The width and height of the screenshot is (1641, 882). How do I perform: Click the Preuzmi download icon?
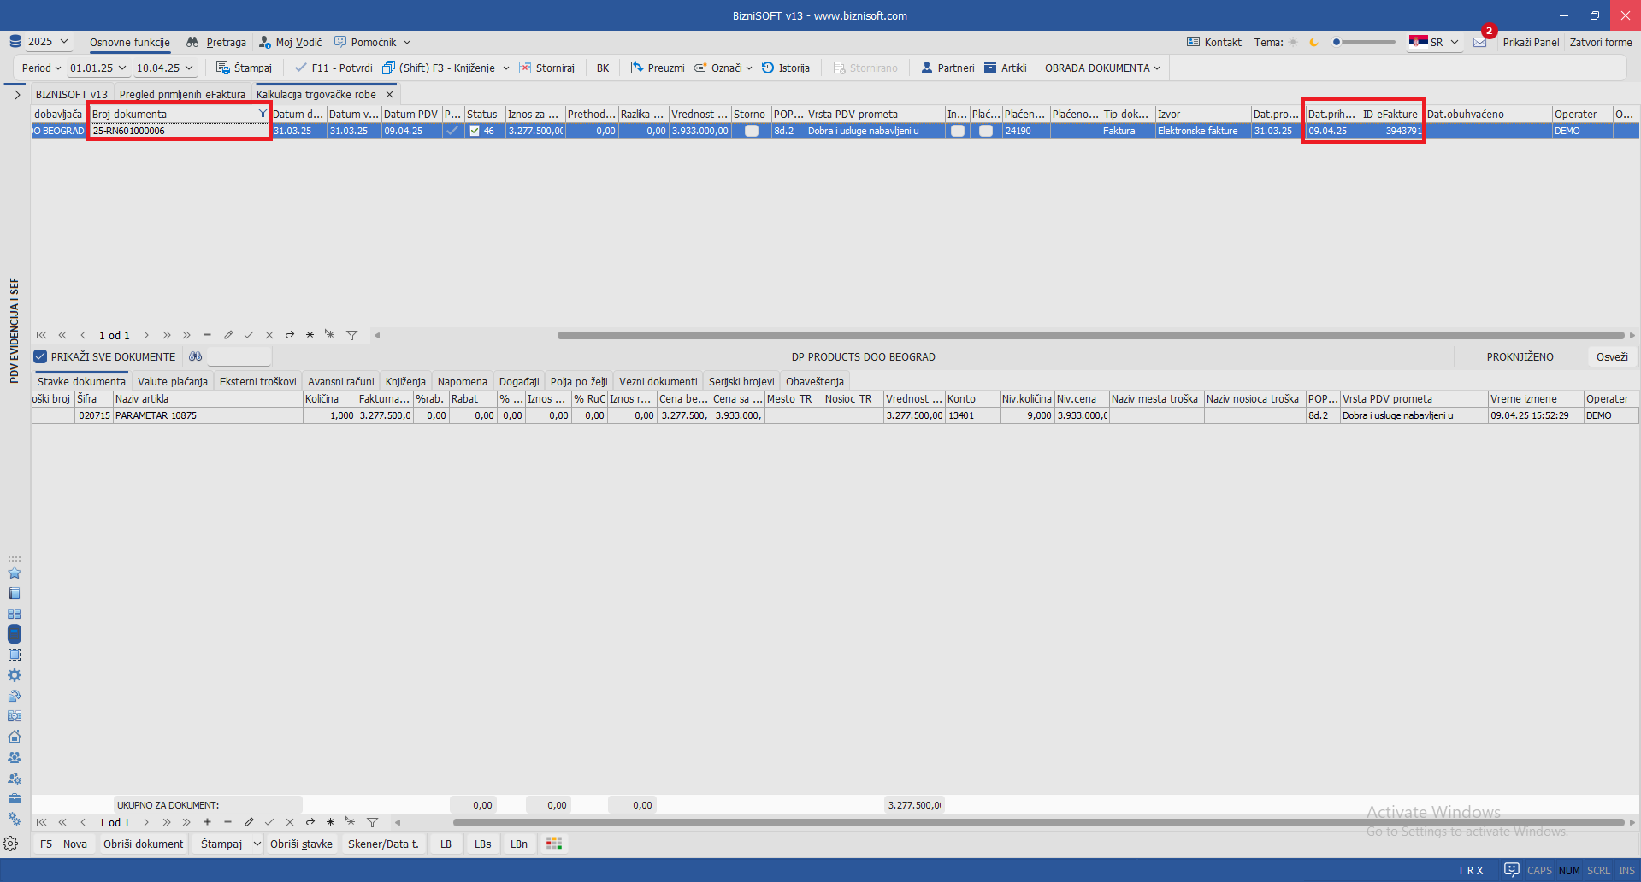[637, 68]
